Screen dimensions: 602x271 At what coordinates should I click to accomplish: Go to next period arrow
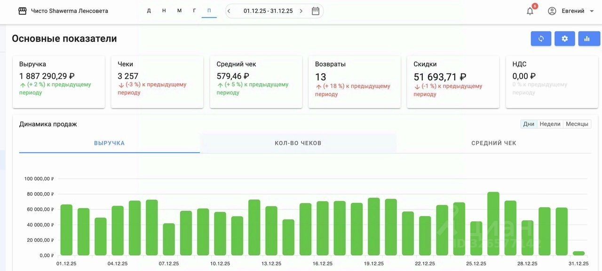[301, 11]
